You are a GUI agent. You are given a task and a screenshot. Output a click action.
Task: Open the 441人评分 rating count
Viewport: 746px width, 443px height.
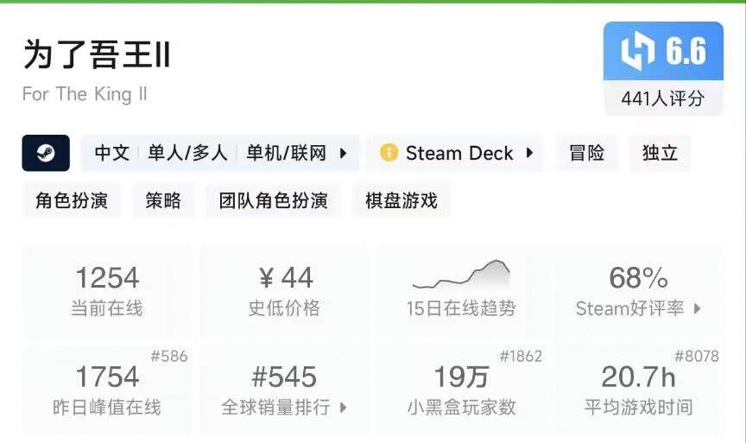coord(662,98)
